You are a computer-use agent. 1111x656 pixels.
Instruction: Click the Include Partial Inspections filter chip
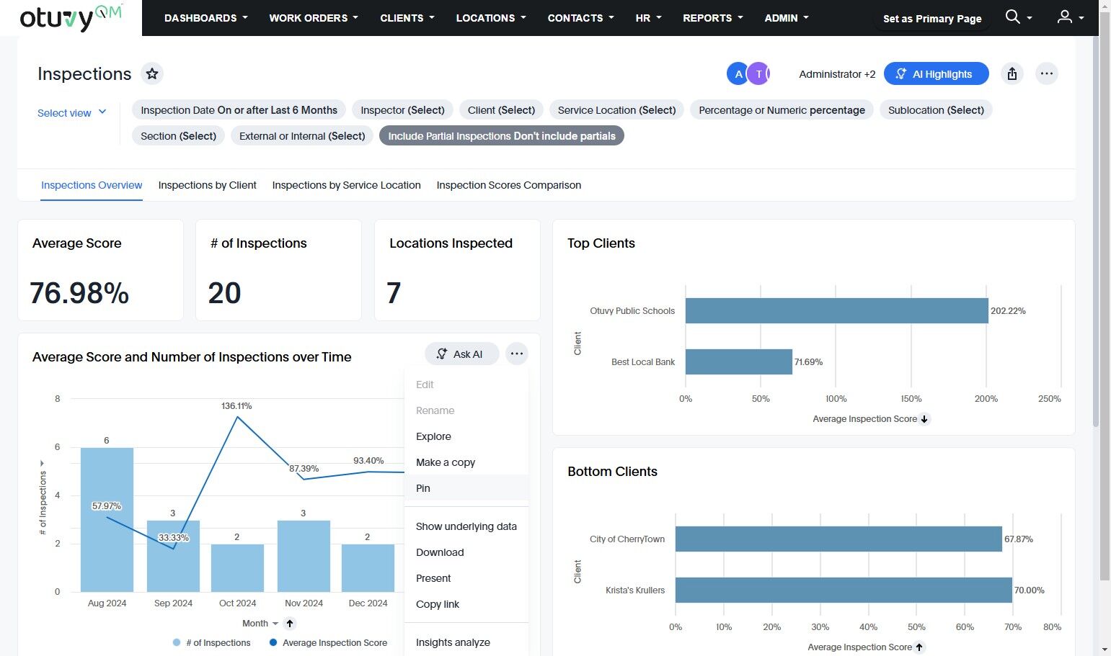click(502, 136)
